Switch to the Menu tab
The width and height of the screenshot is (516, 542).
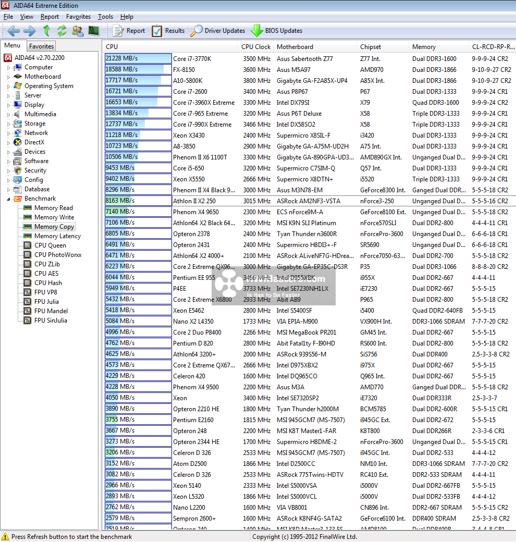pyautogui.click(x=13, y=45)
